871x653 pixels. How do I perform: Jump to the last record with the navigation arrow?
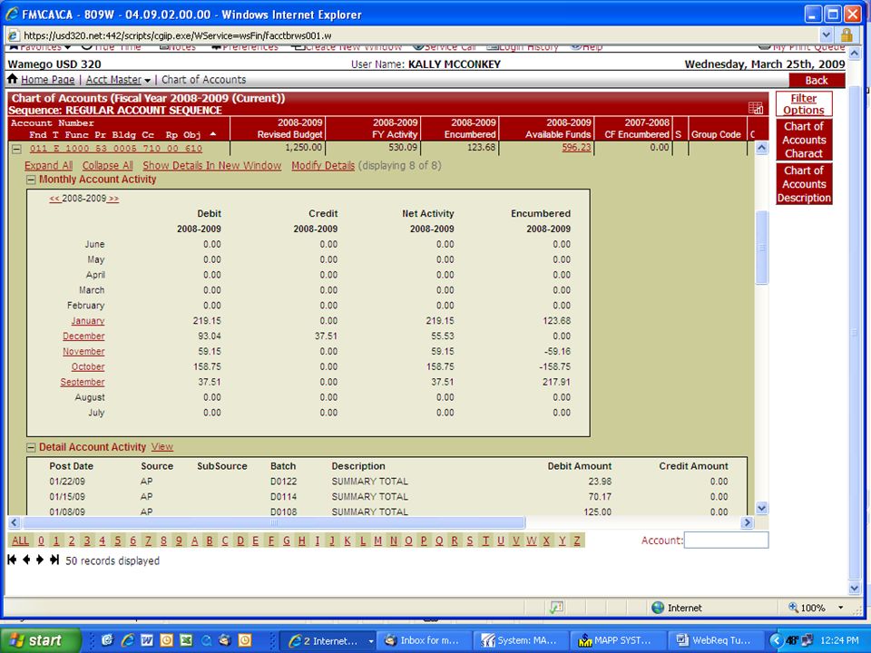pyautogui.click(x=54, y=560)
